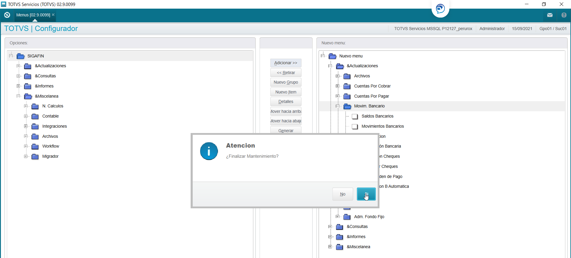Image resolution: width=571 pixels, height=258 pixels.
Task: Select the &Consultas folder icon in the Opciones tree
Action: tap(28, 76)
